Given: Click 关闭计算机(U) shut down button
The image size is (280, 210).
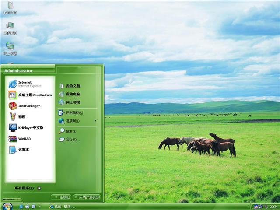Looking at the screenshot, I should (x=87, y=197).
